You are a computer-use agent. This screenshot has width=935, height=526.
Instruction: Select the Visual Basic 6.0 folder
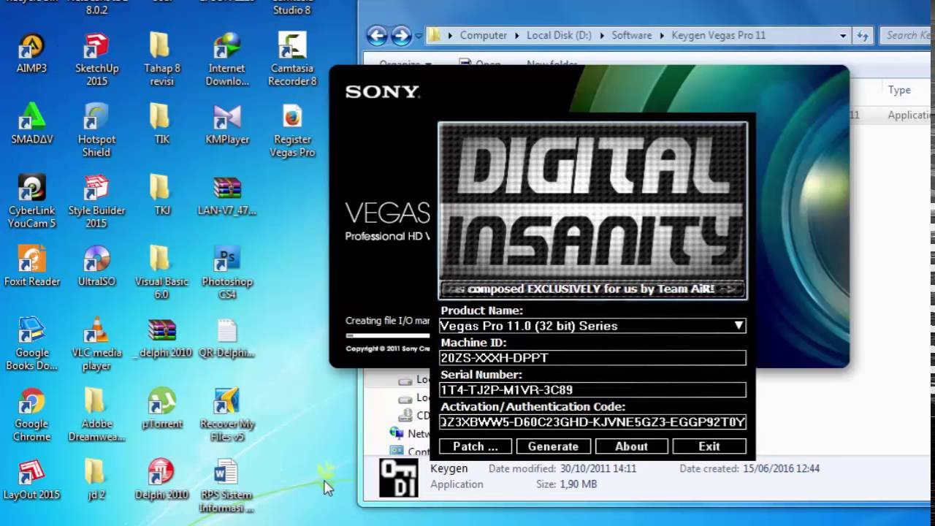161,272
